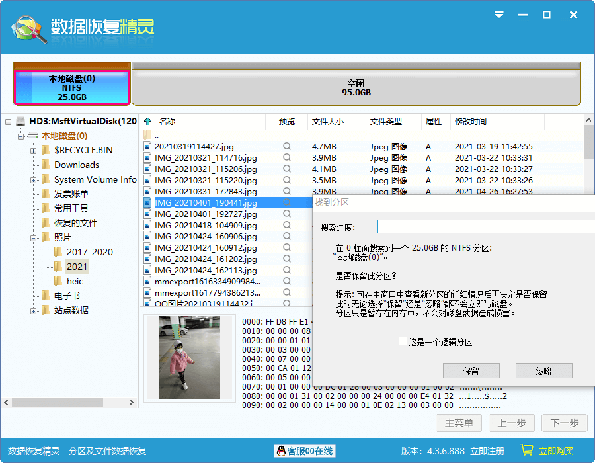Click the 客服QQ在线 QQ penguin icon
Viewport: 595px width, 463px height.
[282, 450]
